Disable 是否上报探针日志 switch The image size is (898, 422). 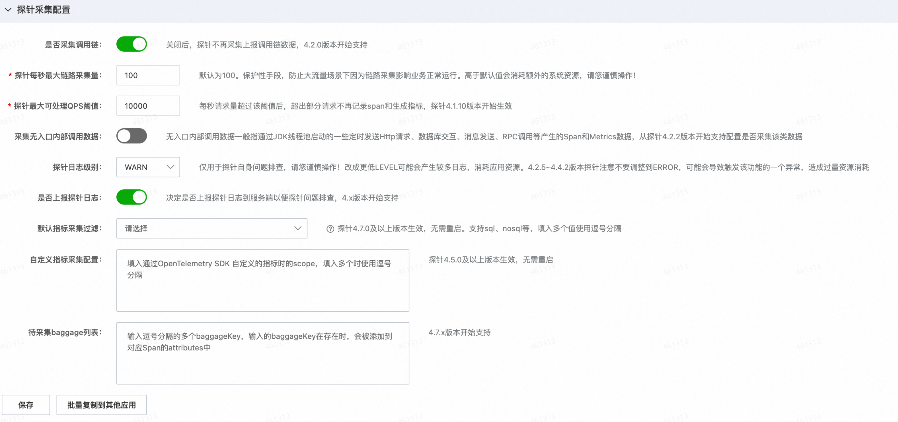coord(132,198)
